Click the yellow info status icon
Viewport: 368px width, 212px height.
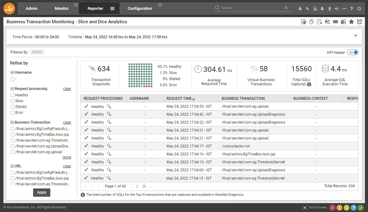click(347, 208)
